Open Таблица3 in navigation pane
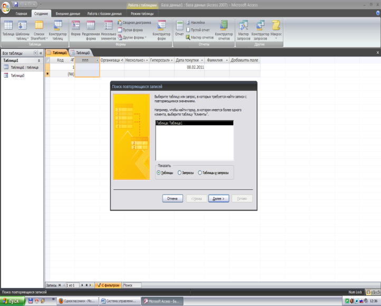Screen dimensions: 381x306 [22, 75]
